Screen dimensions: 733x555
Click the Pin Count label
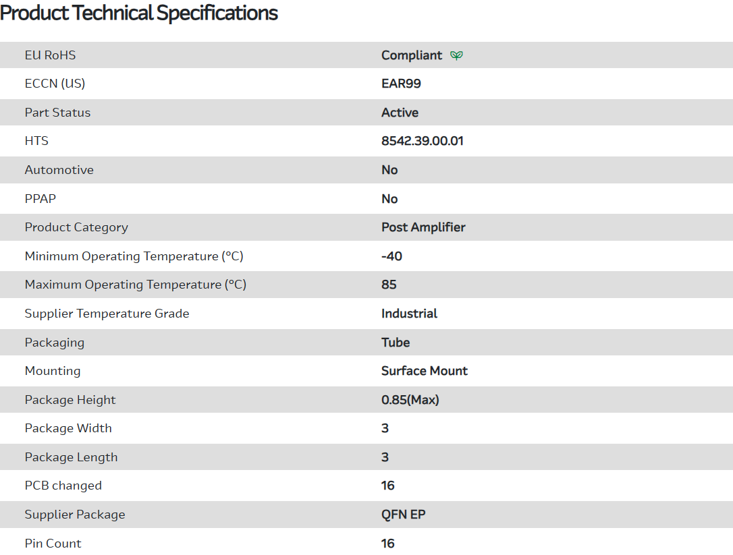coord(53,544)
